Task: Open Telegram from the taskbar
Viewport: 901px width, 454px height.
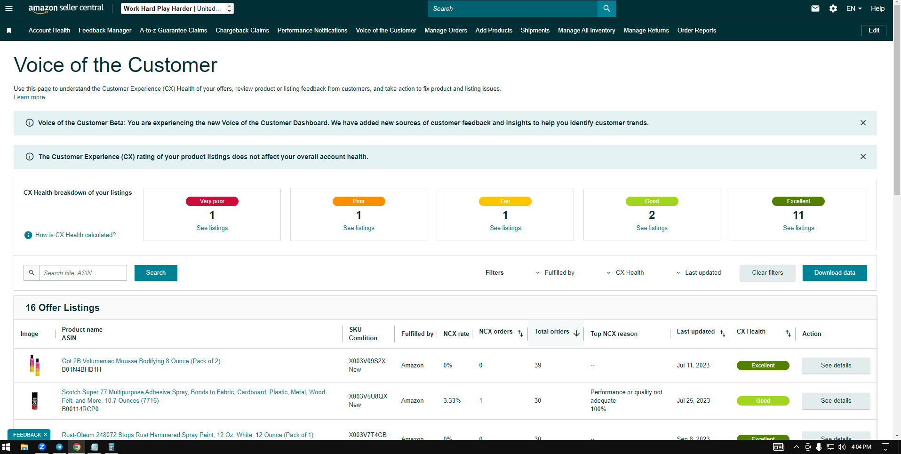Action: [x=59, y=447]
